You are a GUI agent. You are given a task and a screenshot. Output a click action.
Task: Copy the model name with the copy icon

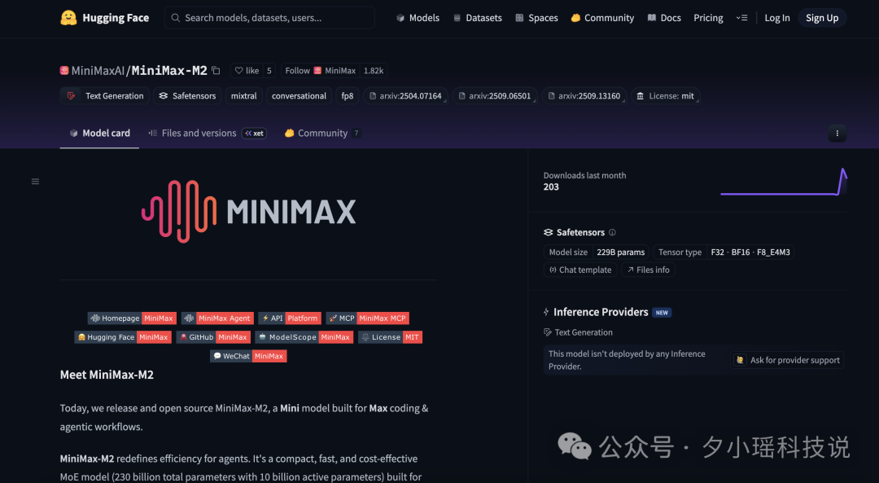(216, 71)
